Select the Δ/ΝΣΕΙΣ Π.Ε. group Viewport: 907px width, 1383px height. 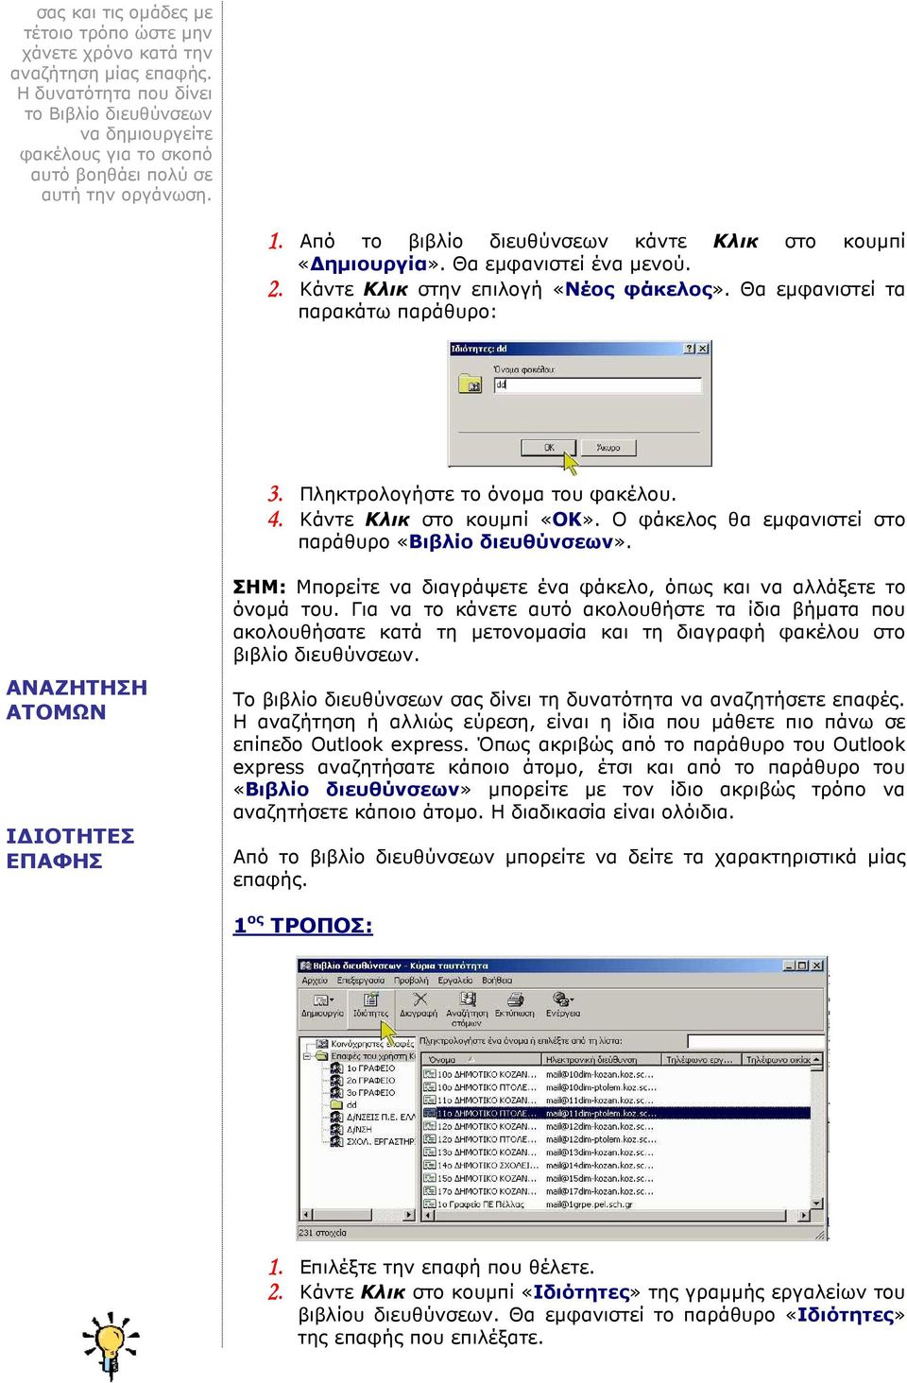(x=372, y=1118)
